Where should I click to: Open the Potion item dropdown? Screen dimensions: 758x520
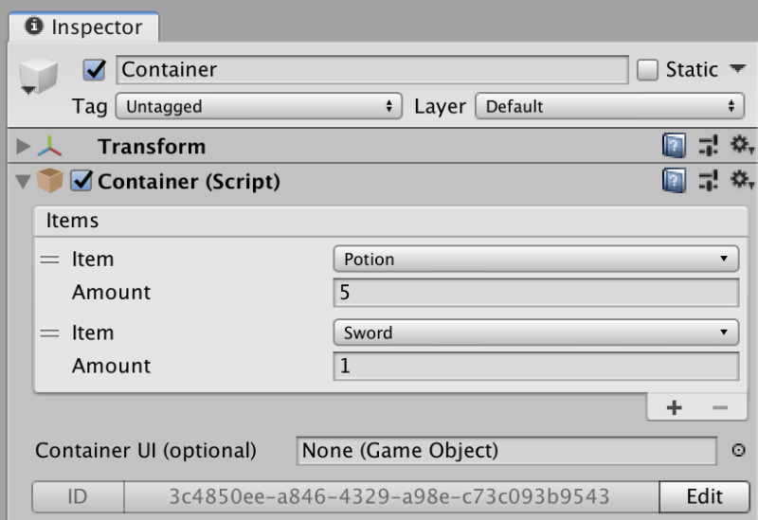coord(536,259)
